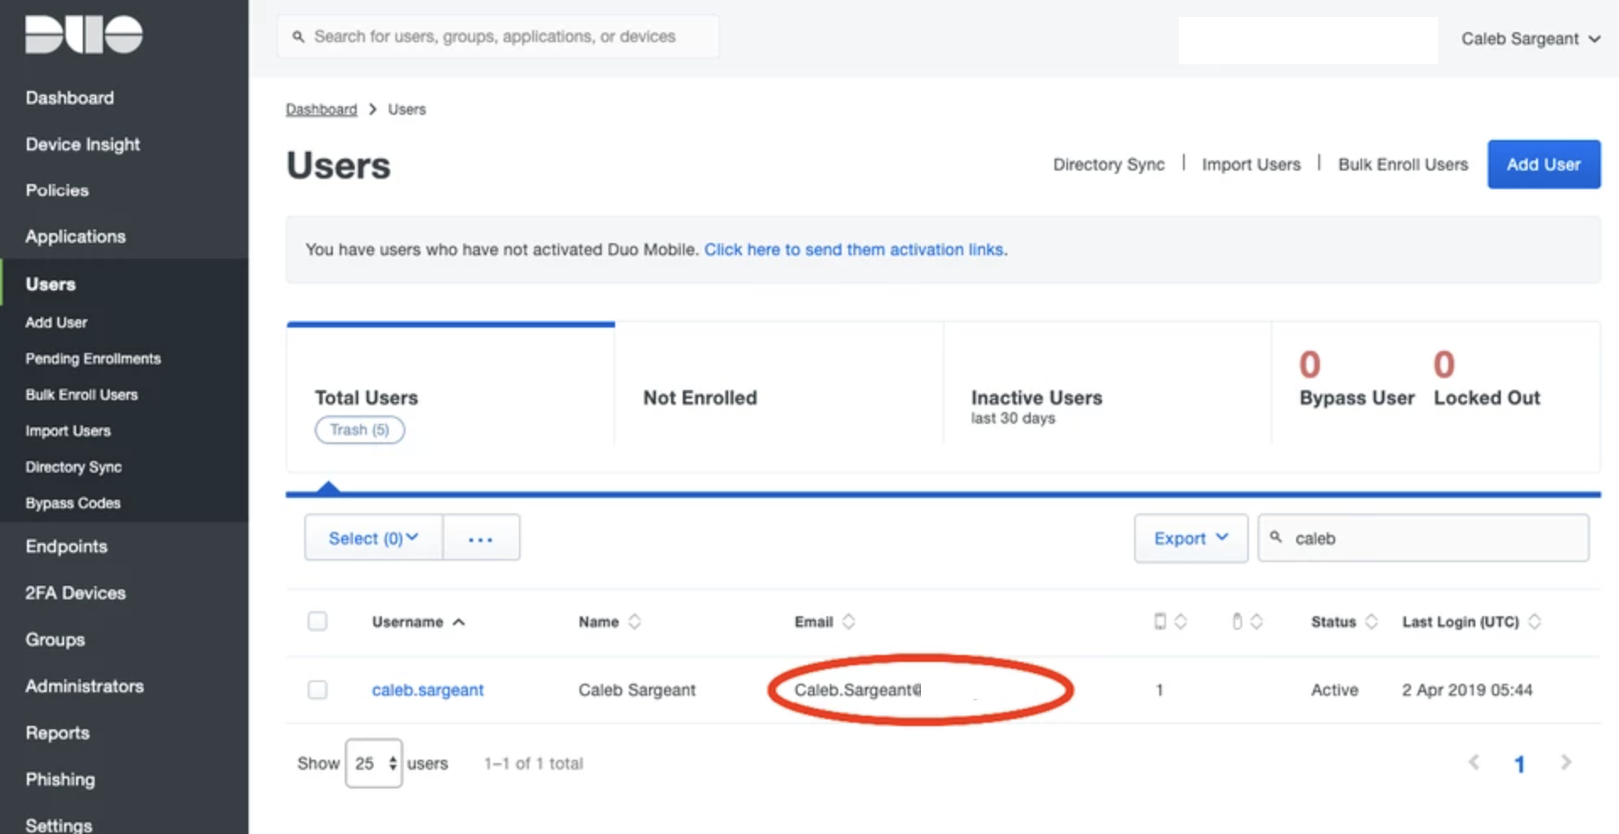This screenshot has width=1619, height=834.
Task: Expand the Select (0) dropdown
Action: [373, 538]
